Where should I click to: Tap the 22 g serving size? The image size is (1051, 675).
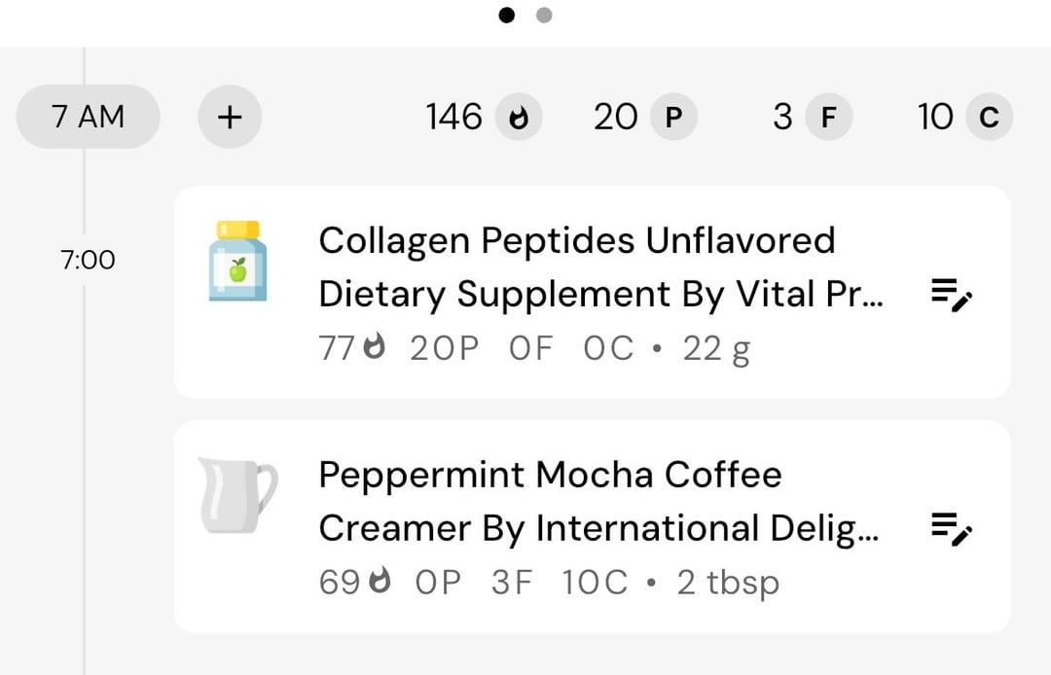tap(716, 349)
